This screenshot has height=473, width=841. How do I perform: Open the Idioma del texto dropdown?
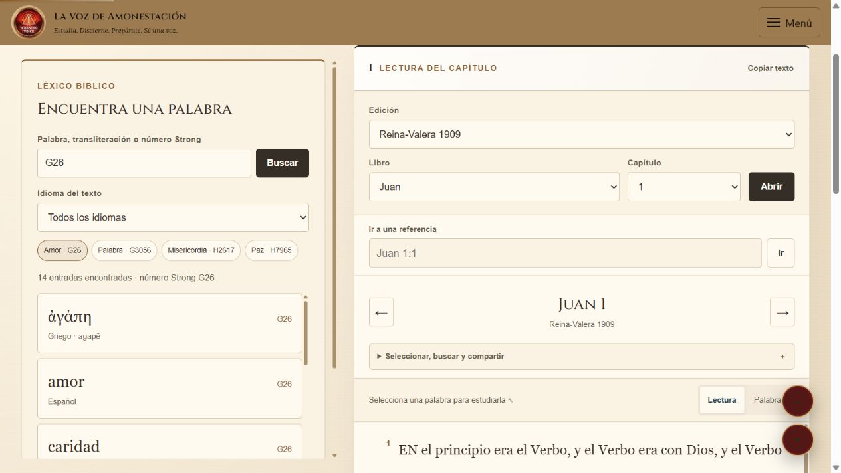pyautogui.click(x=173, y=217)
